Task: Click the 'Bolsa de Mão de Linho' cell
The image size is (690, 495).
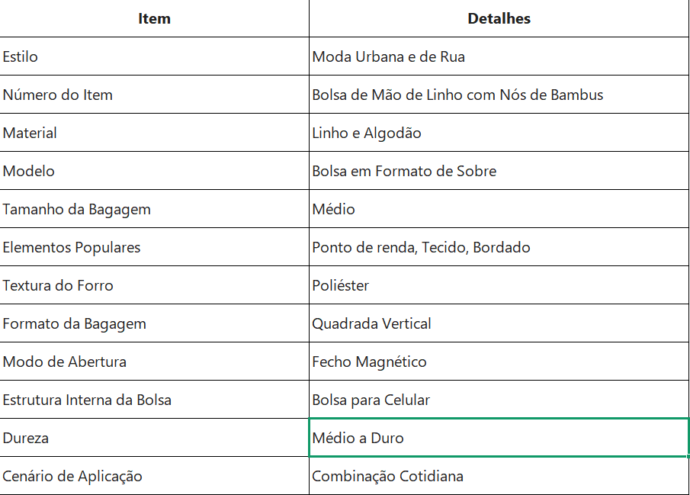Action: (x=499, y=95)
